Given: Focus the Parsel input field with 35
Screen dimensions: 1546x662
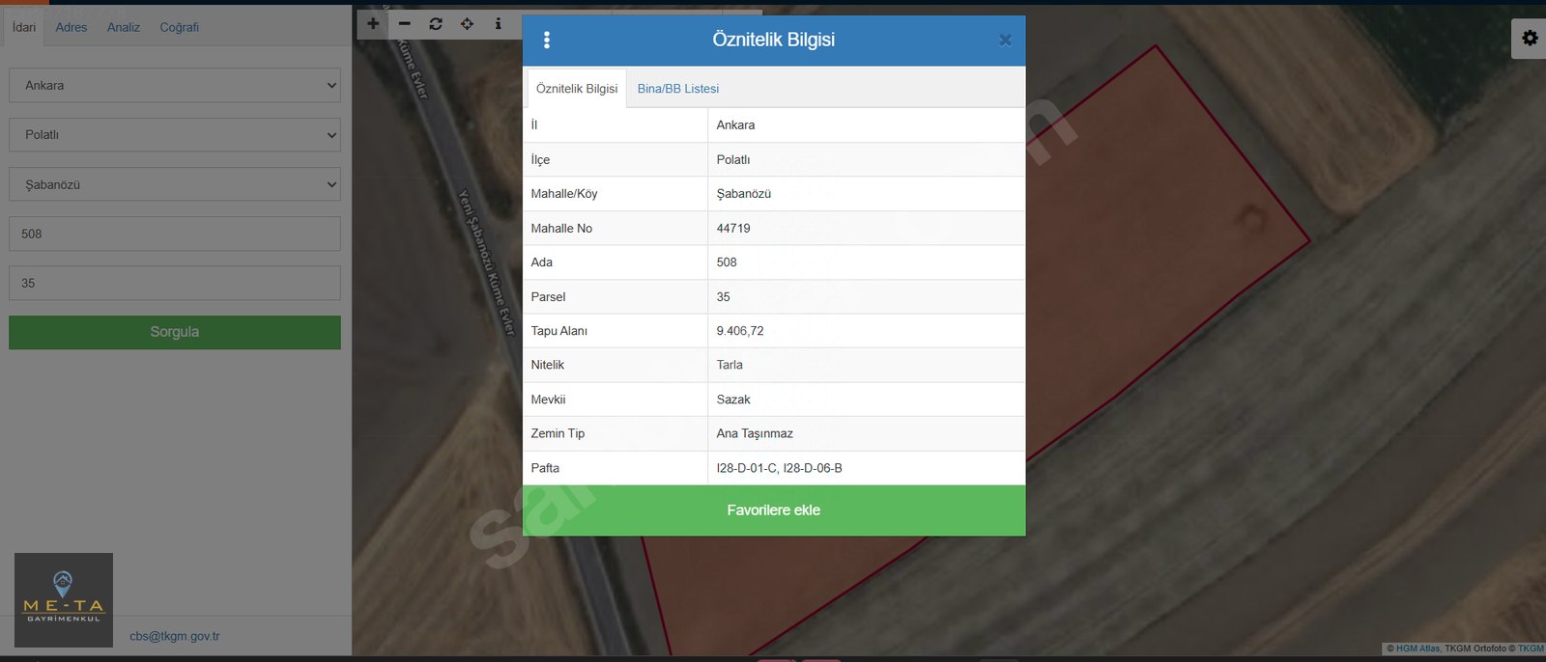Looking at the screenshot, I should 175,283.
